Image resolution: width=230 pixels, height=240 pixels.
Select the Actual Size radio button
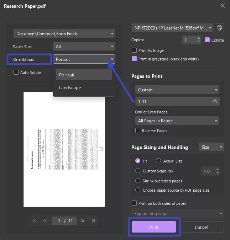(158, 161)
